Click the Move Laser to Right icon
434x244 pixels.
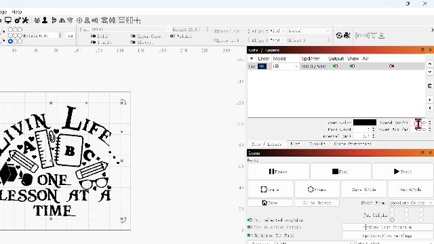pyautogui.click(x=366, y=35)
